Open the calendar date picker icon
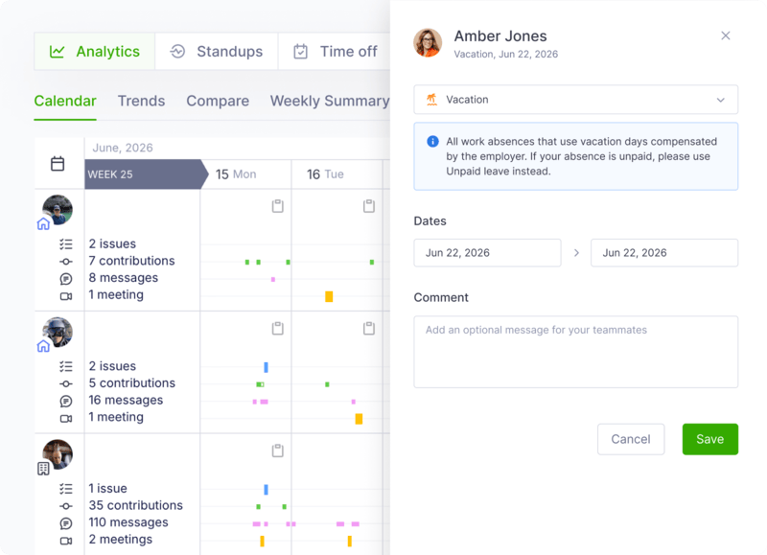 pyautogui.click(x=58, y=163)
